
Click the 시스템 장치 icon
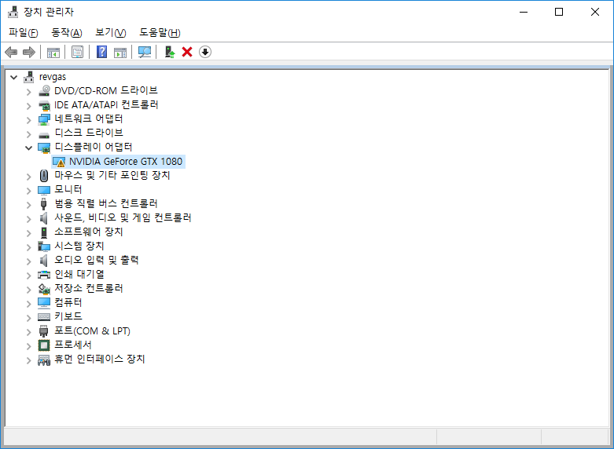pos(44,246)
